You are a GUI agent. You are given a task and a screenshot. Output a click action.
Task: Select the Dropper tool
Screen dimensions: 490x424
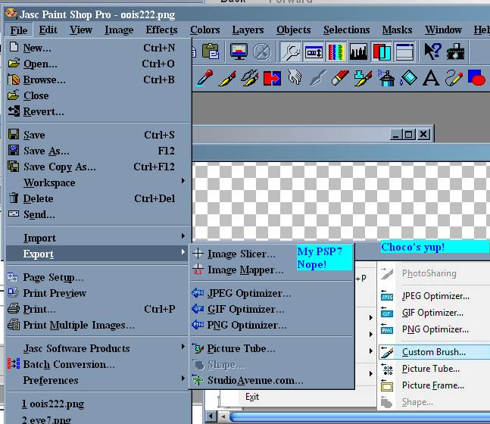204,78
